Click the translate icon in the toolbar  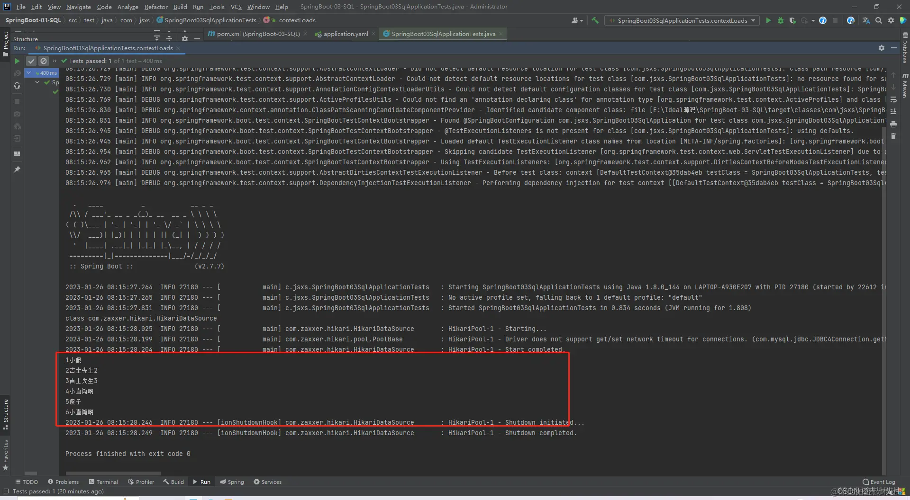tap(866, 20)
